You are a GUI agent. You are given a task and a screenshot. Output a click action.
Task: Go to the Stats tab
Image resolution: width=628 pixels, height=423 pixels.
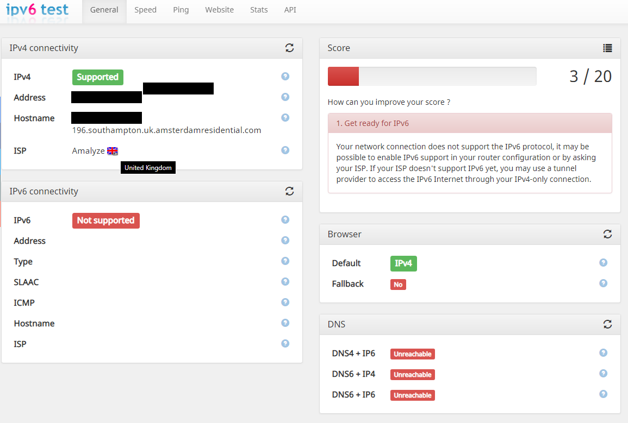(259, 10)
